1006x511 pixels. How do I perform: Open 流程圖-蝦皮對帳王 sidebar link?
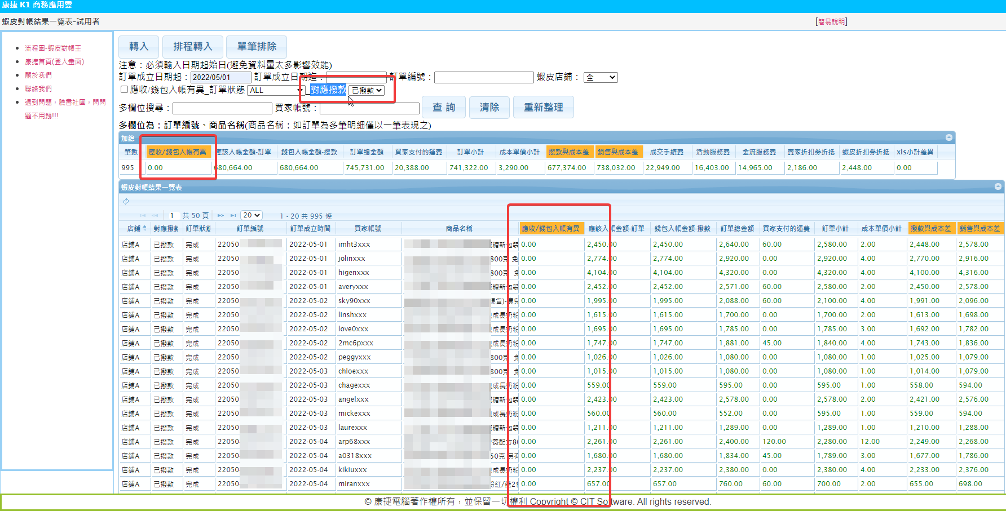tap(53, 48)
